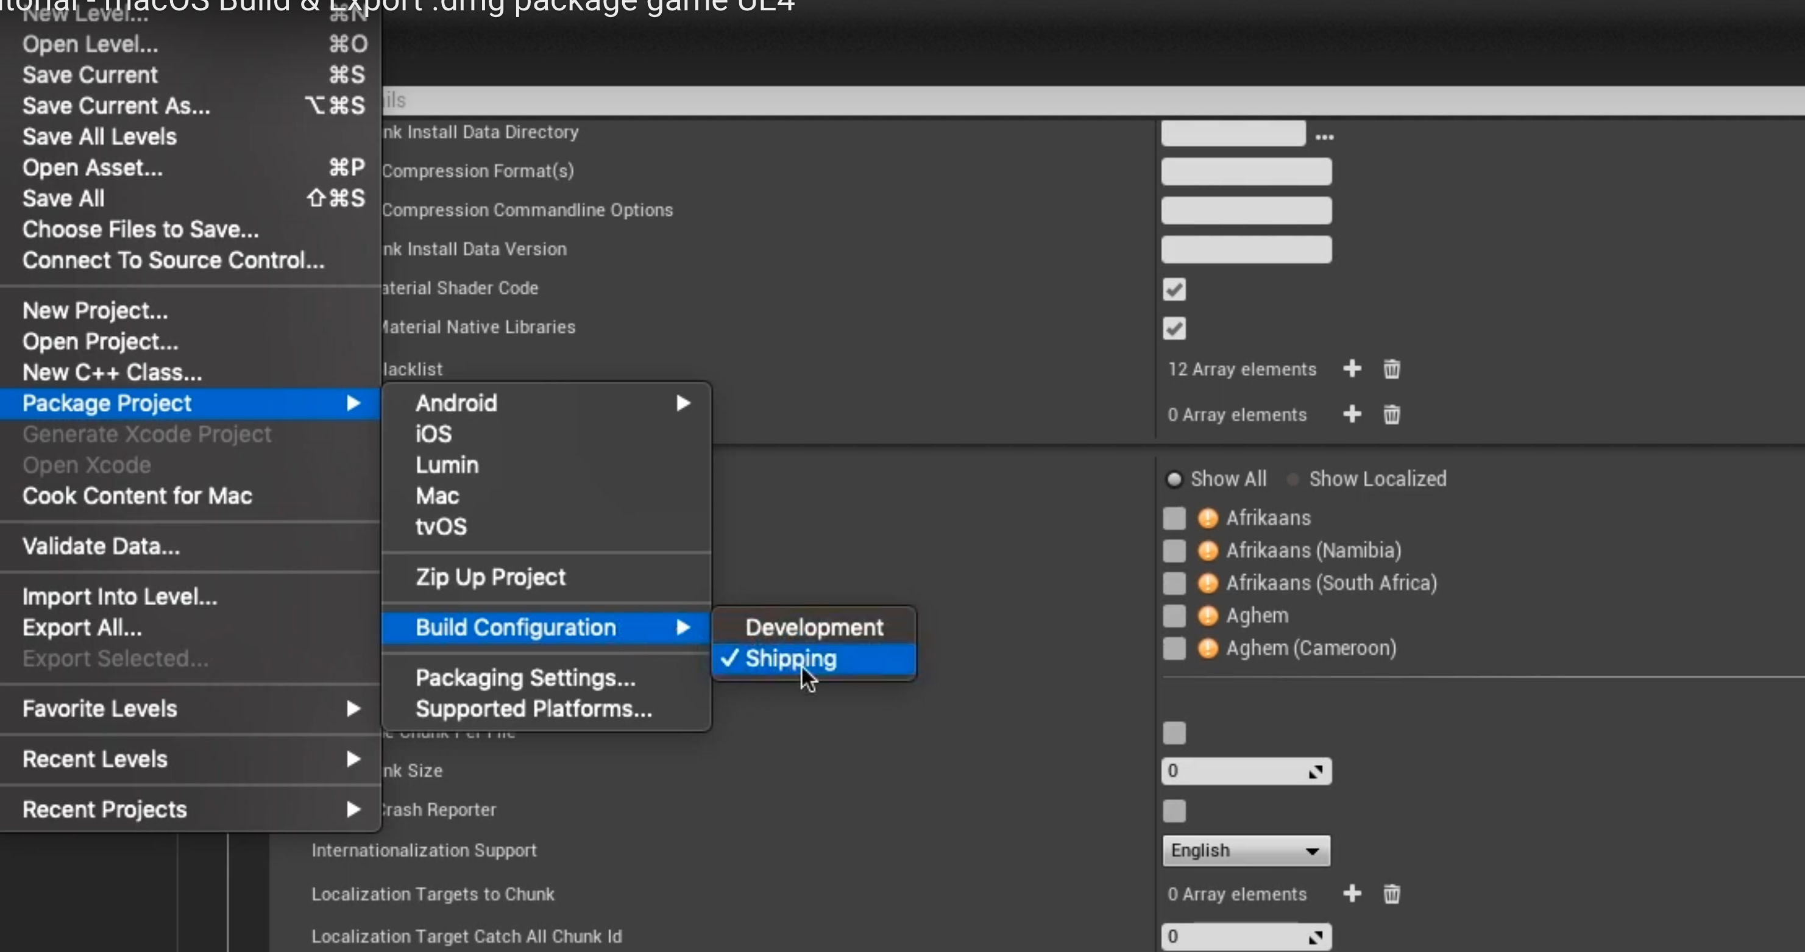Screen dimensions: 1805x952
Task: Click the ellipsis browse button for Install Data Directory
Action: [1324, 136]
